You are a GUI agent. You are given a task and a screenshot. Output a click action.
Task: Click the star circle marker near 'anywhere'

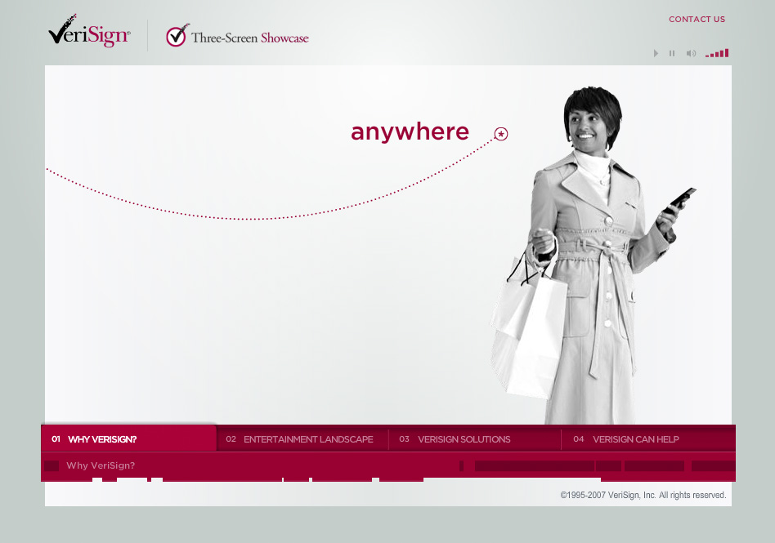501,134
